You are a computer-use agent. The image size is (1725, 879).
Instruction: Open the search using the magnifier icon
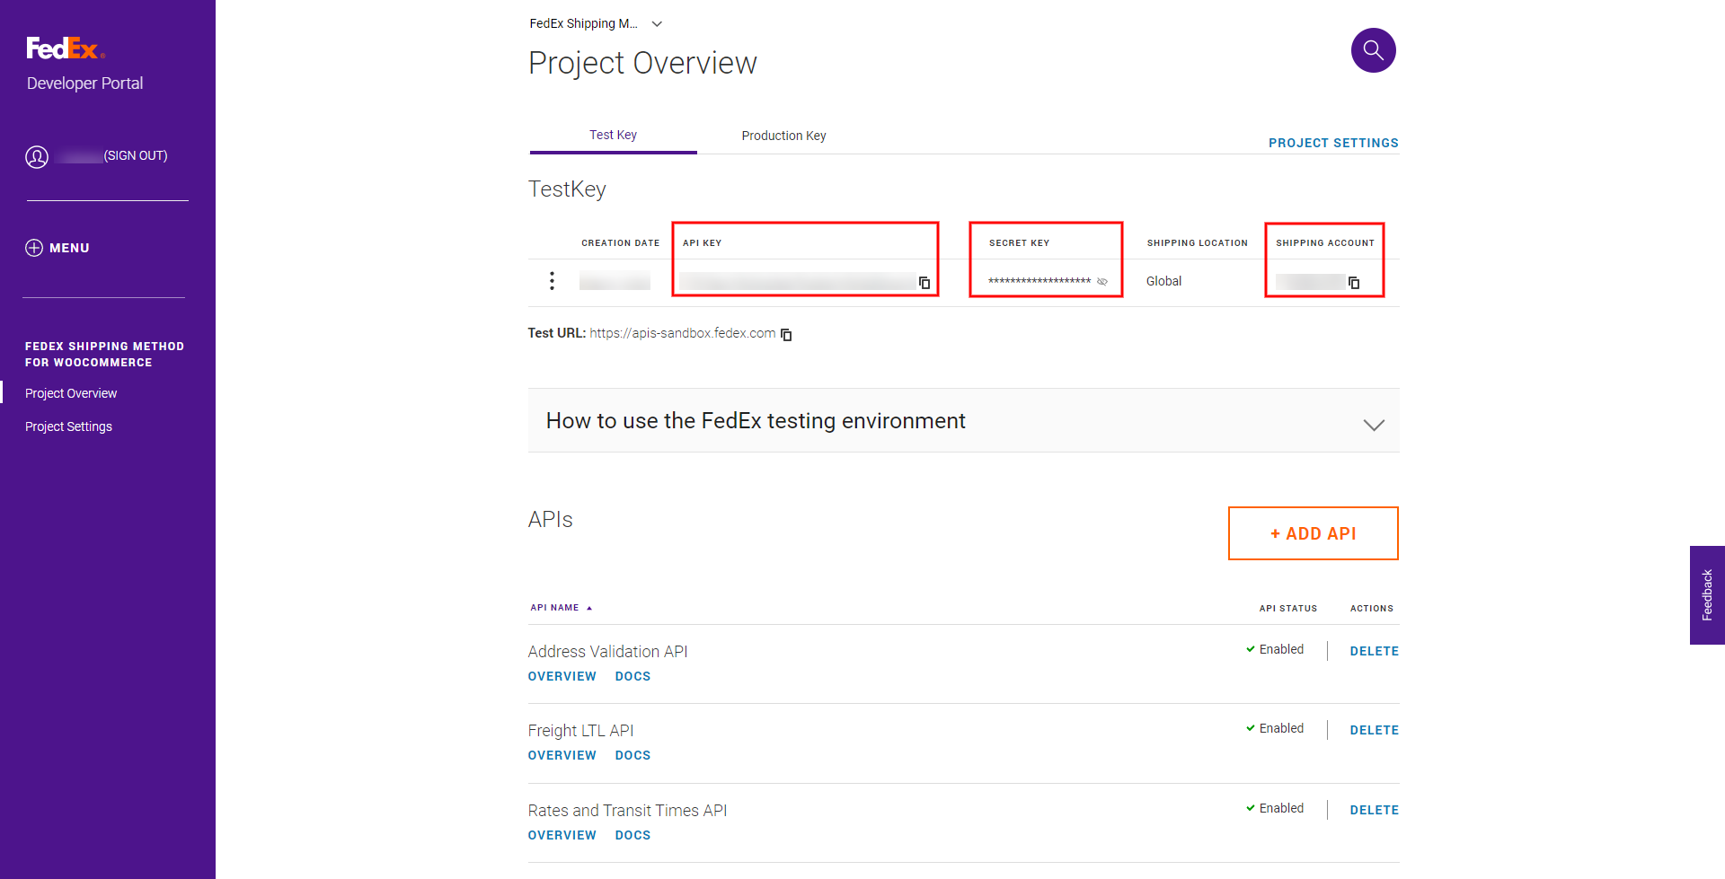pos(1373,50)
